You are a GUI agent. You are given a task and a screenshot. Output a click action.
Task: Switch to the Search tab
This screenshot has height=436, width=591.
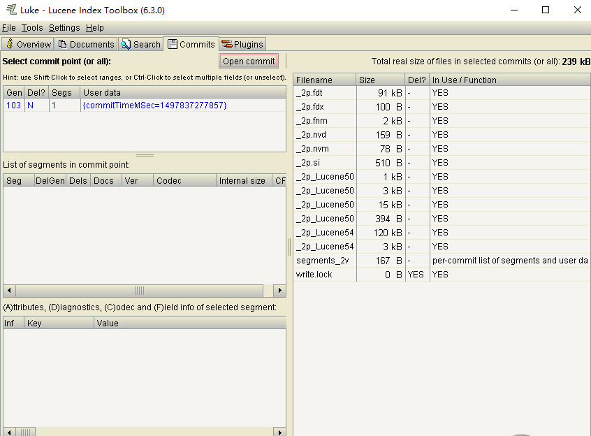pyautogui.click(x=141, y=44)
